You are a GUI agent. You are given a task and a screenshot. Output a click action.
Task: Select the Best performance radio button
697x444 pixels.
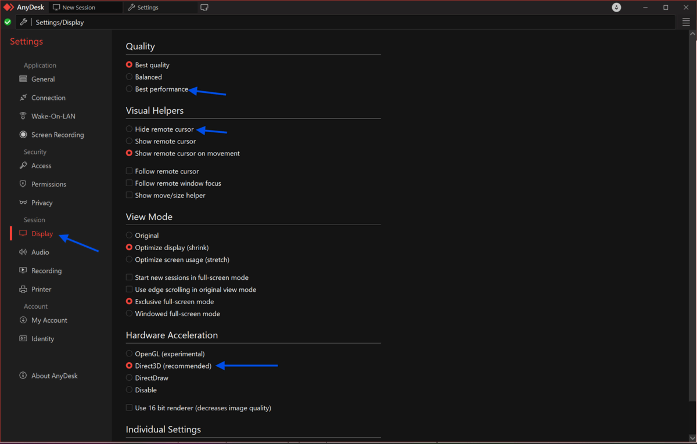click(x=130, y=89)
